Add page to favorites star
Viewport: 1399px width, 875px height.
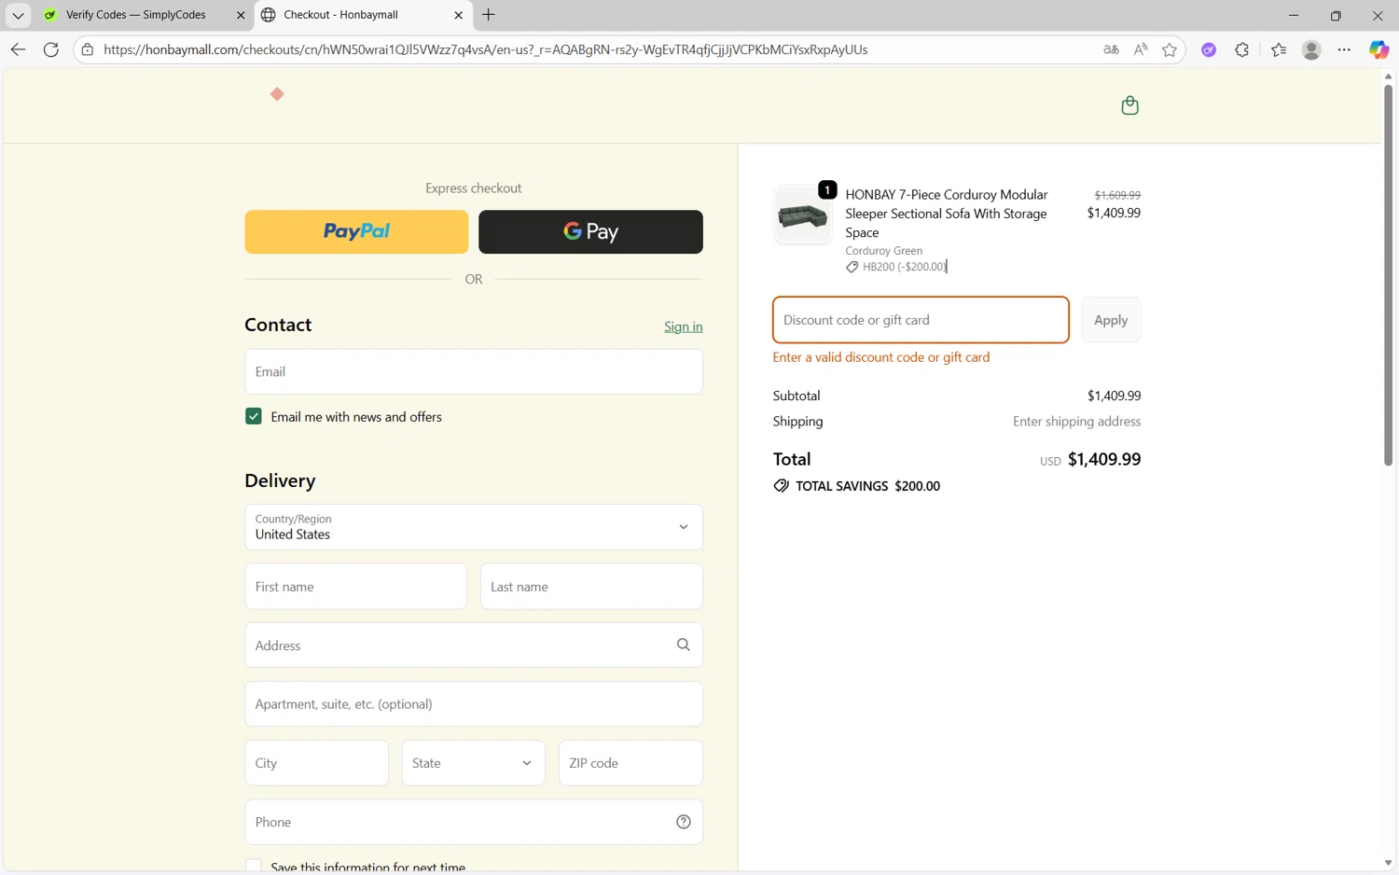click(1170, 49)
